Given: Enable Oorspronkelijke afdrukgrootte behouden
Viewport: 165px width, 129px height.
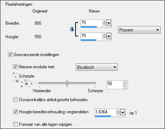Looking at the screenshot, I should (x=15, y=100).
